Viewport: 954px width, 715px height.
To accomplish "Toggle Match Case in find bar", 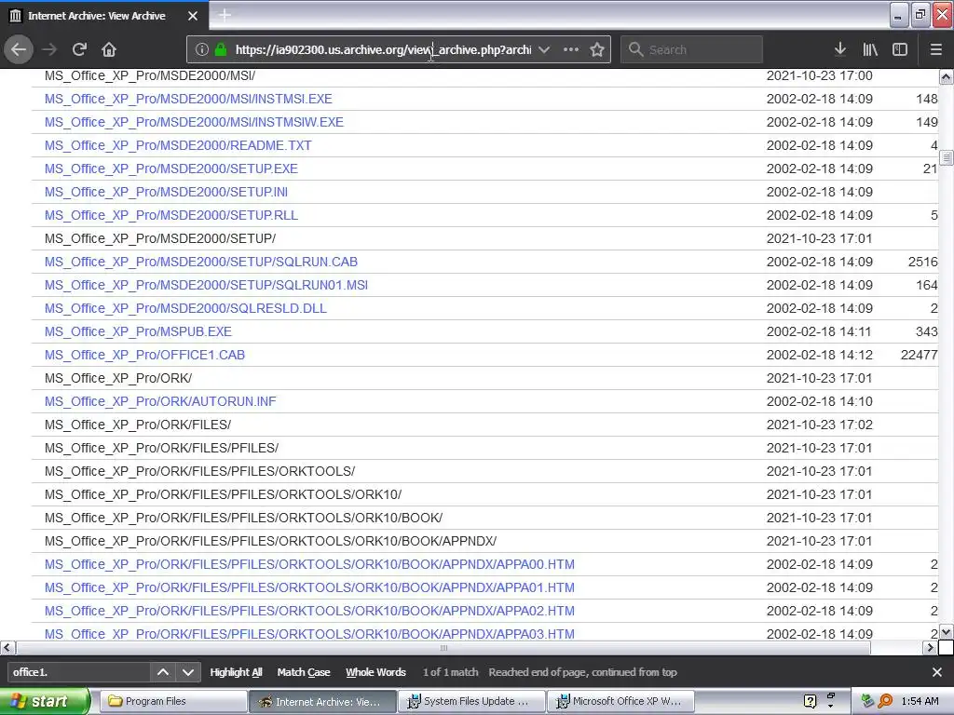I will pos(304,672).
